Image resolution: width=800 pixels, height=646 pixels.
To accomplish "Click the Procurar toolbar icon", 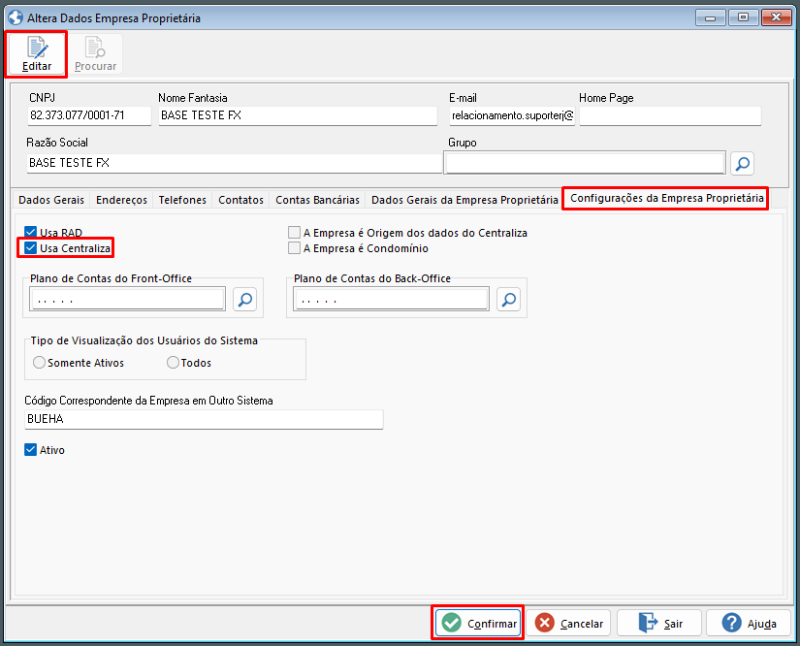I will pyautogui.click(x=95, y=54).
